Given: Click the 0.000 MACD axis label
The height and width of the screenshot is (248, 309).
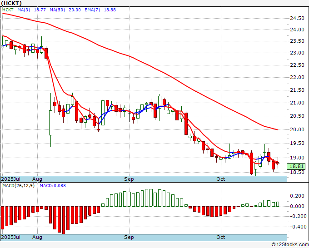Looking at the screenshot, I should (297, 206).
